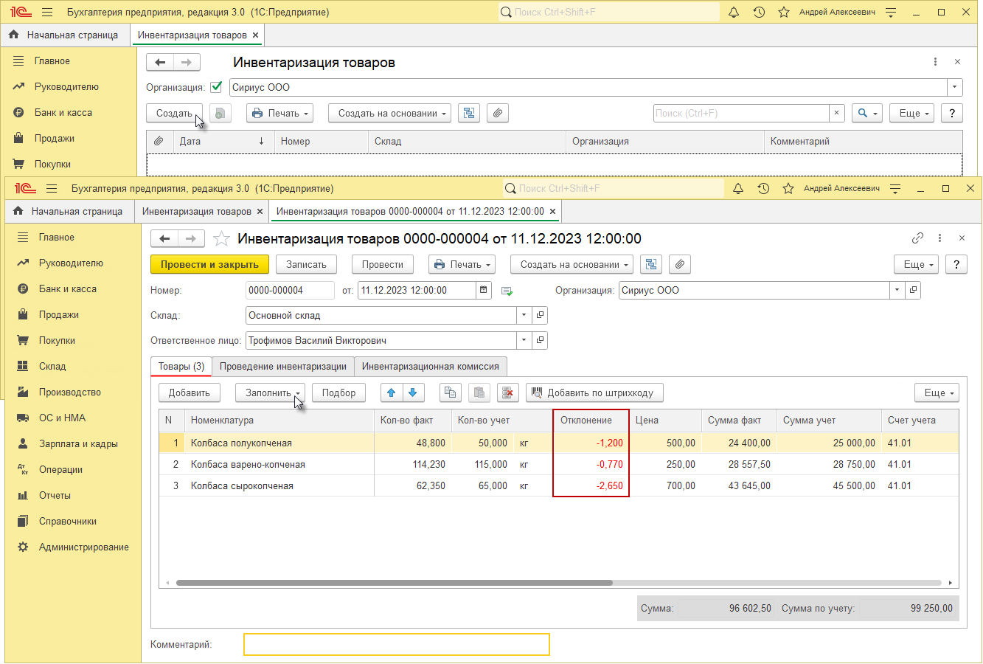Open Еще menu above the goods table
This screenshot has width=983, height=664.
[x=937, y=392]
